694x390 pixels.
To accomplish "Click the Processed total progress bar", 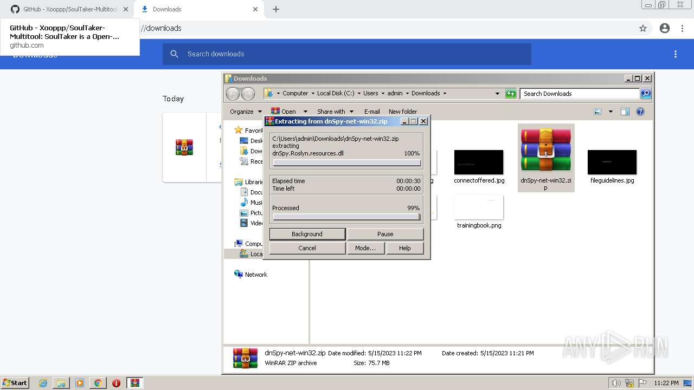I will point(347,217).
